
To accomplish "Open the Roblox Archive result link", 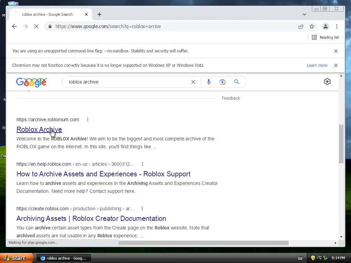I will pyautogui.click(x=39, y=129).
